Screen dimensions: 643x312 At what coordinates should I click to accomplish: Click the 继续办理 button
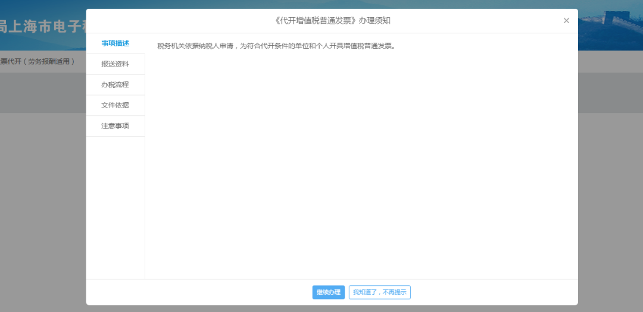(x=329, y=292)
